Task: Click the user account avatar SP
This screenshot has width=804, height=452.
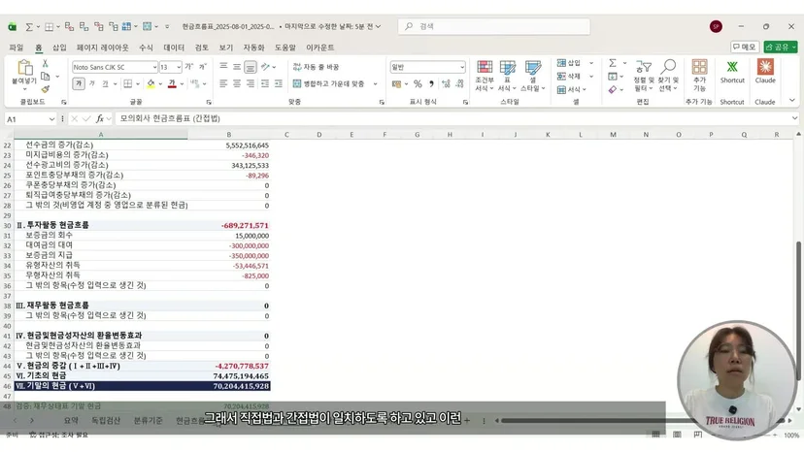Action: pyautogui.click(x=717, y=26)
